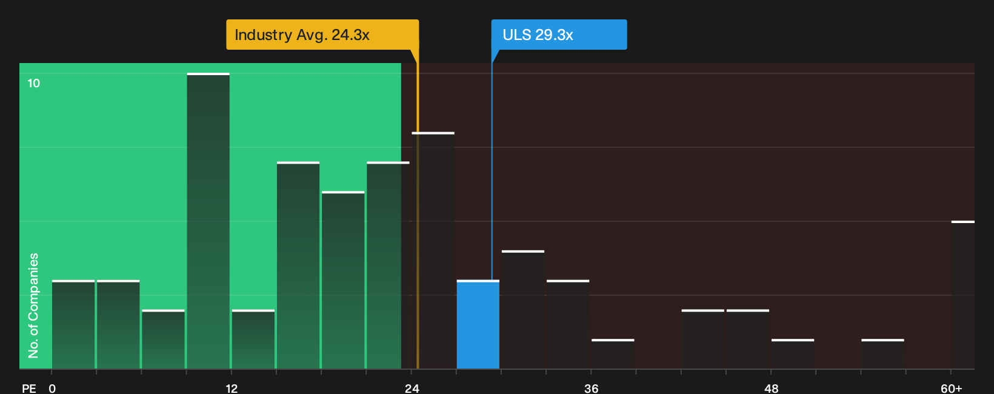The image size is (994, 394).
Task: Click the y-axis value 10
Action: tap(34, 83)
